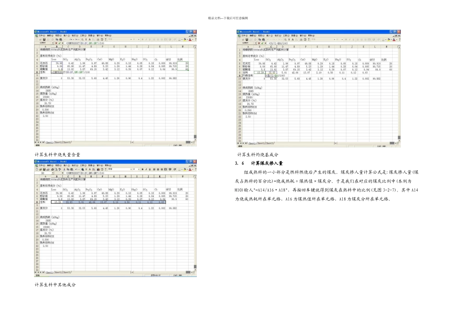The width and height of the screenshot is (456, 322).
Task: Click red Cancel X in upper-left formula bar
Action: click(56, 43)
